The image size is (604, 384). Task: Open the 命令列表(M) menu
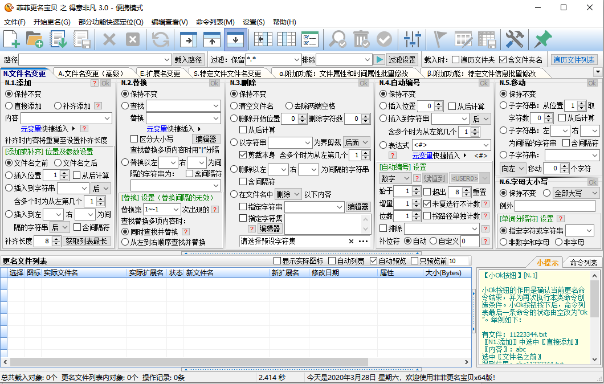pos(215,22)
